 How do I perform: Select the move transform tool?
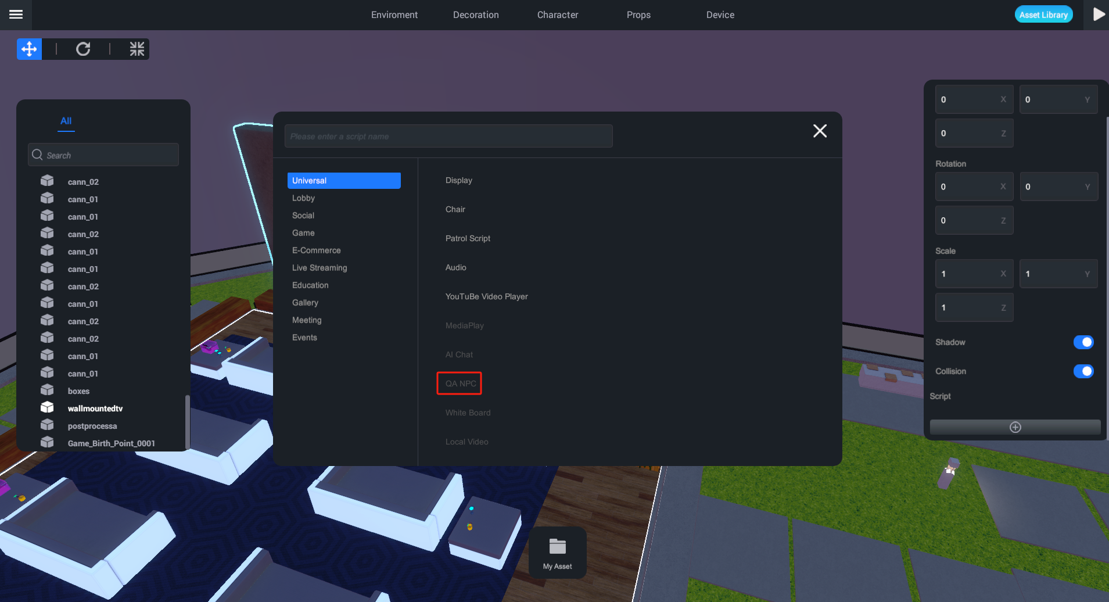coord(29,49)
